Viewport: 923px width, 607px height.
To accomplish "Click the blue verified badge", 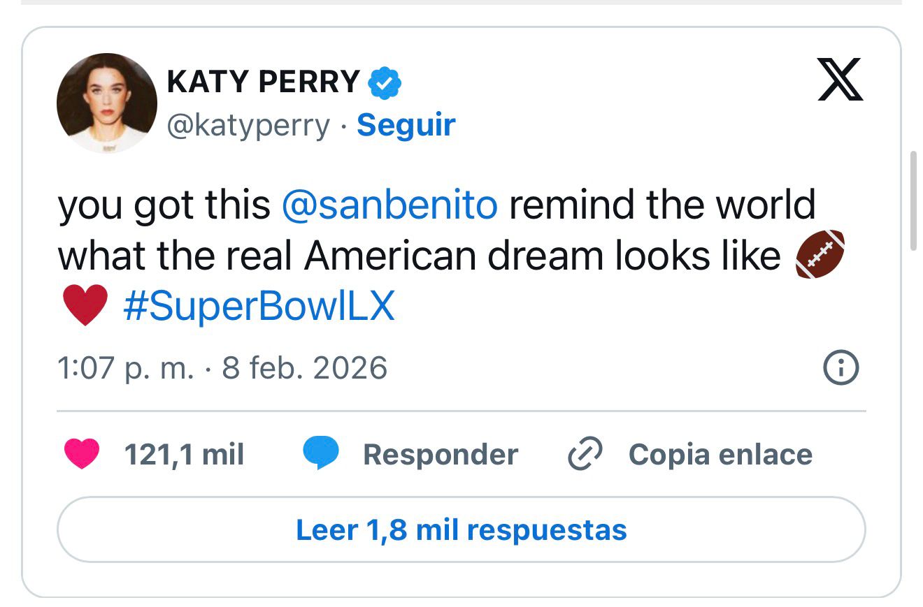I will pyautogui.click(x=384, y=82).
